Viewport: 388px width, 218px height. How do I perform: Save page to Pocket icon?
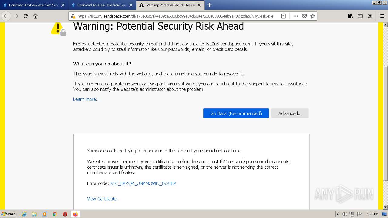pos(304,16)
